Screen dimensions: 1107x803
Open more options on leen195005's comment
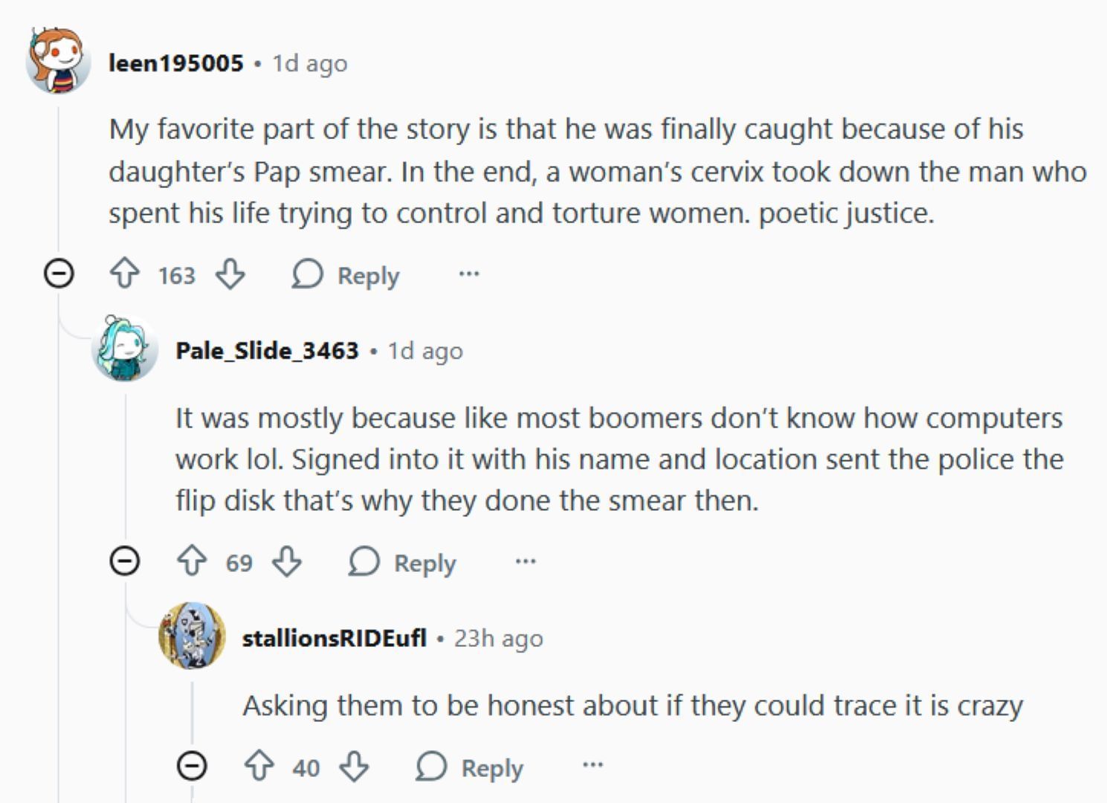tap(469, 274)
